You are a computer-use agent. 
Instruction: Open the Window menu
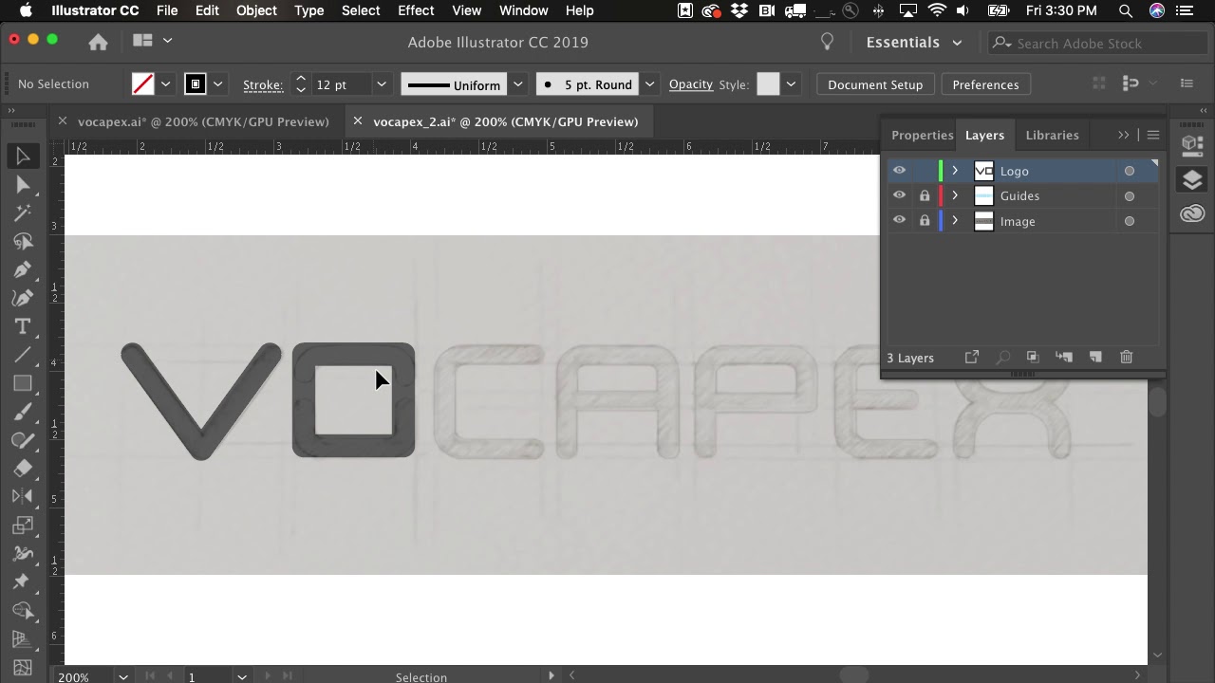pos(523,10)
